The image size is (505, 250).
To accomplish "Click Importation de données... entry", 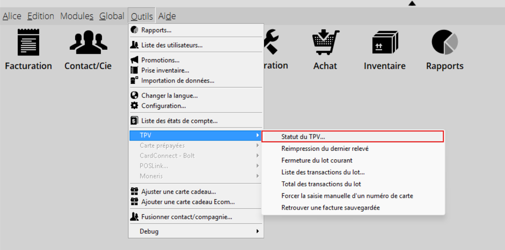I will click(x=177, y=80).
